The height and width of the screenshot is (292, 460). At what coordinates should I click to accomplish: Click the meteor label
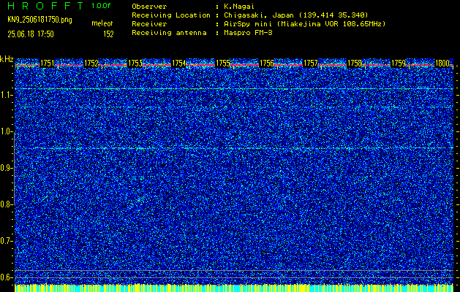click(102, 23)
